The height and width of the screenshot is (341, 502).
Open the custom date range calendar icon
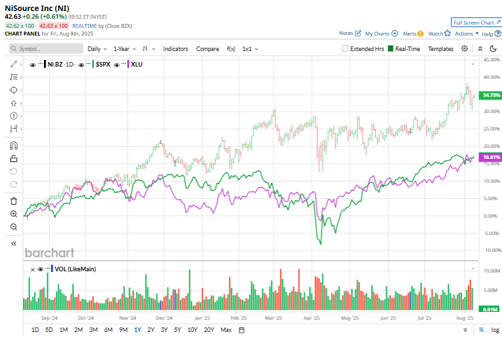[242, 330]
